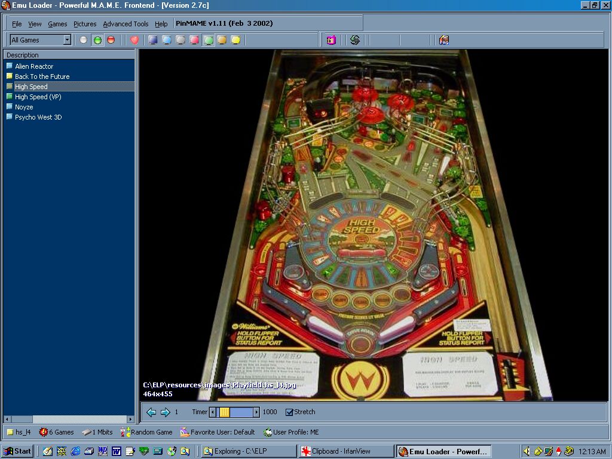612x459 pixels.
Task: Click the volume speaker tray icon
Action: tap(527, 451)
